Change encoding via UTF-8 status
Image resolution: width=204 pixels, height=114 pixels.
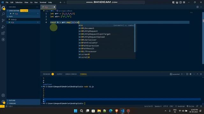[x=165, y=106]
